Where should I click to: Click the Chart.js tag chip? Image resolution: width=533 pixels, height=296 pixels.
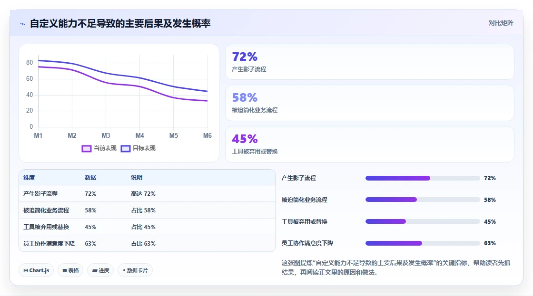coord(36,270)
